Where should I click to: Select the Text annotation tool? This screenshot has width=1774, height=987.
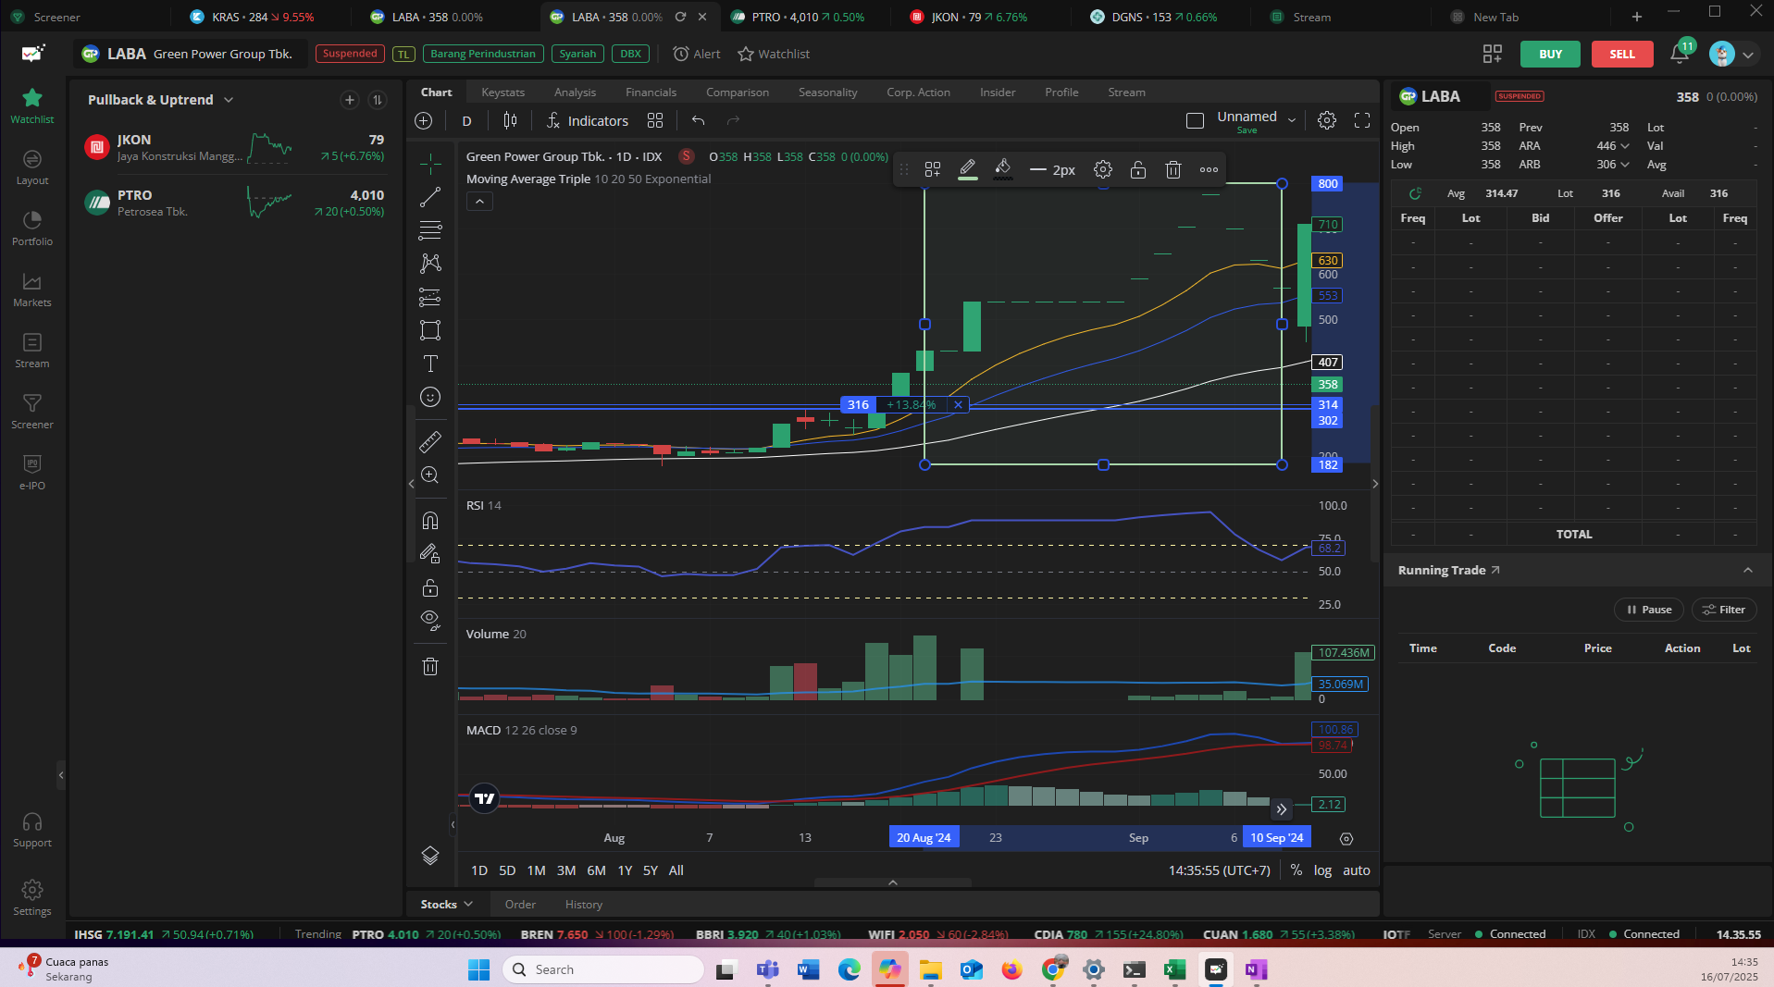coord(430,364)
